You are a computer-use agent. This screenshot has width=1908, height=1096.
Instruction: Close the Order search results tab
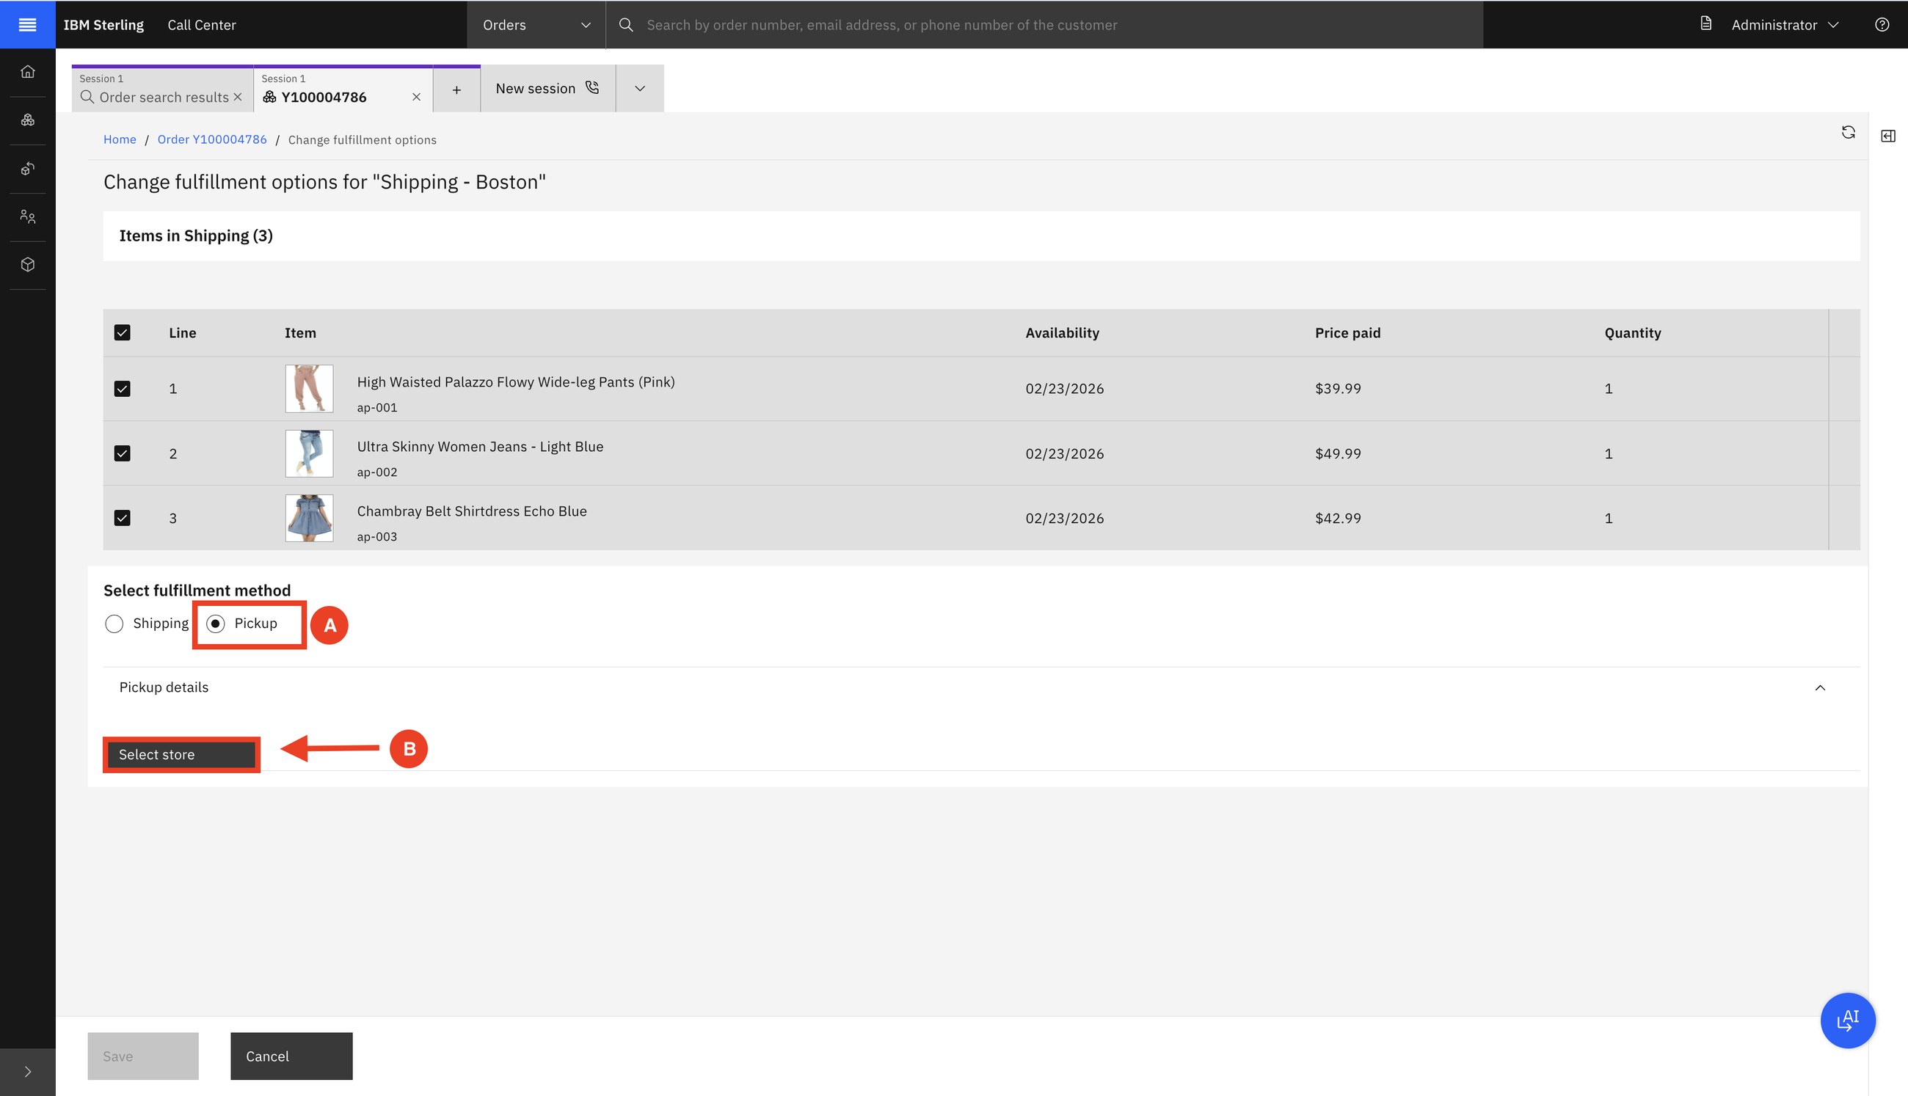click(238, 97)
